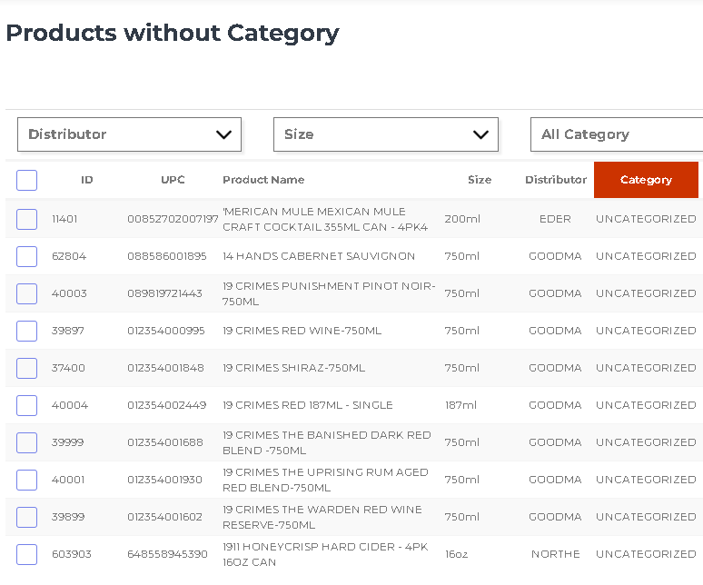Click 19 CRIMES THE WARDEN RED WINE name
This screenshot has height=585, width=703.
[322, 517]
